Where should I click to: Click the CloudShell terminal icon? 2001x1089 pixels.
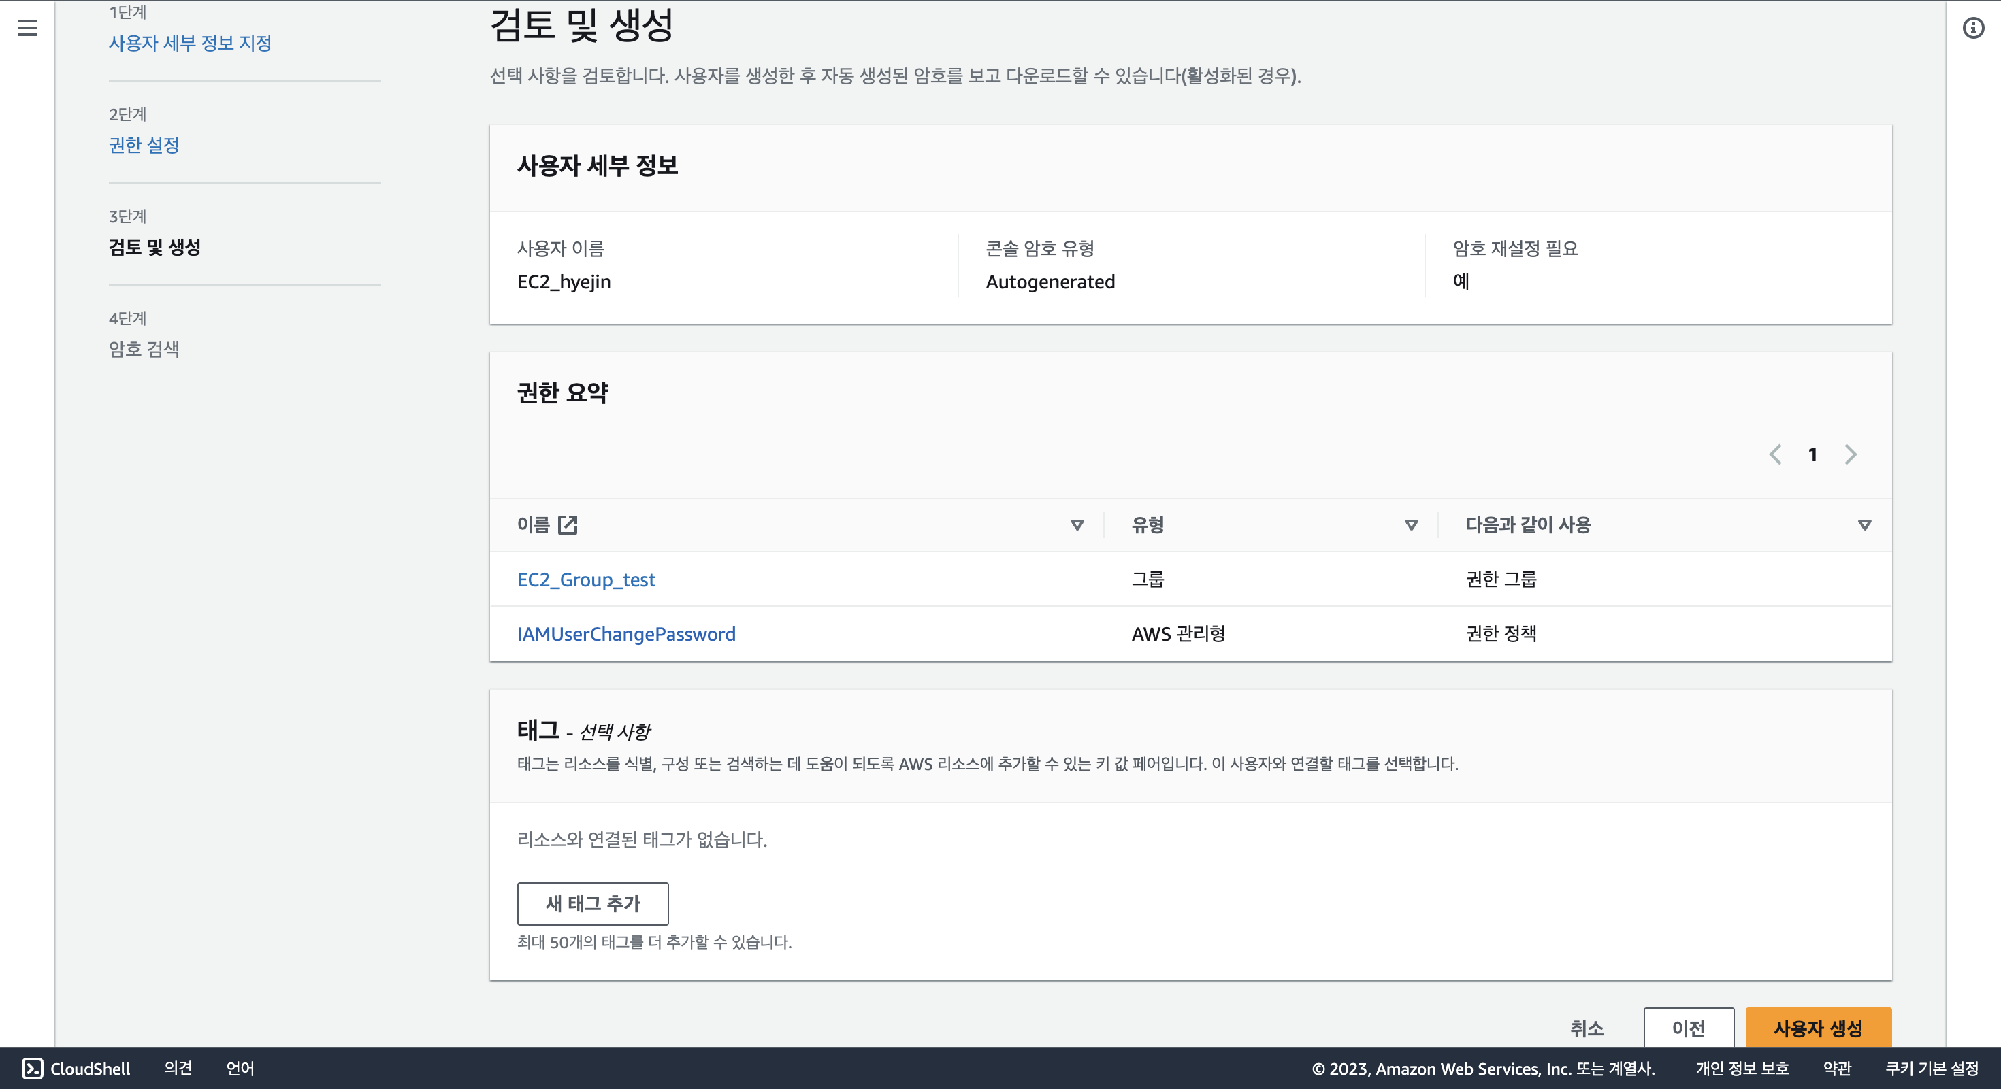(x=33, y=1068)
